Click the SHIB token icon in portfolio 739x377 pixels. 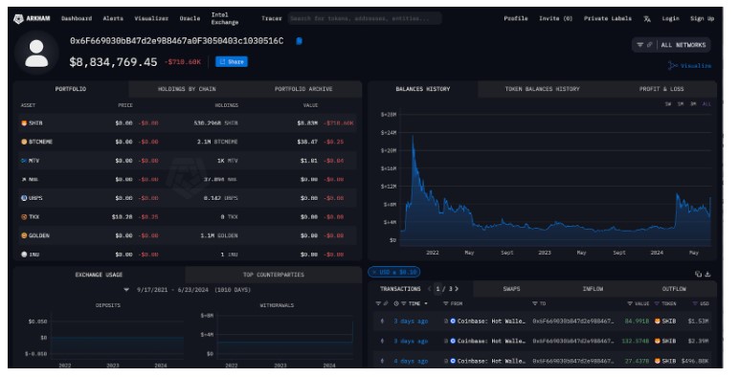coord(24,123)
